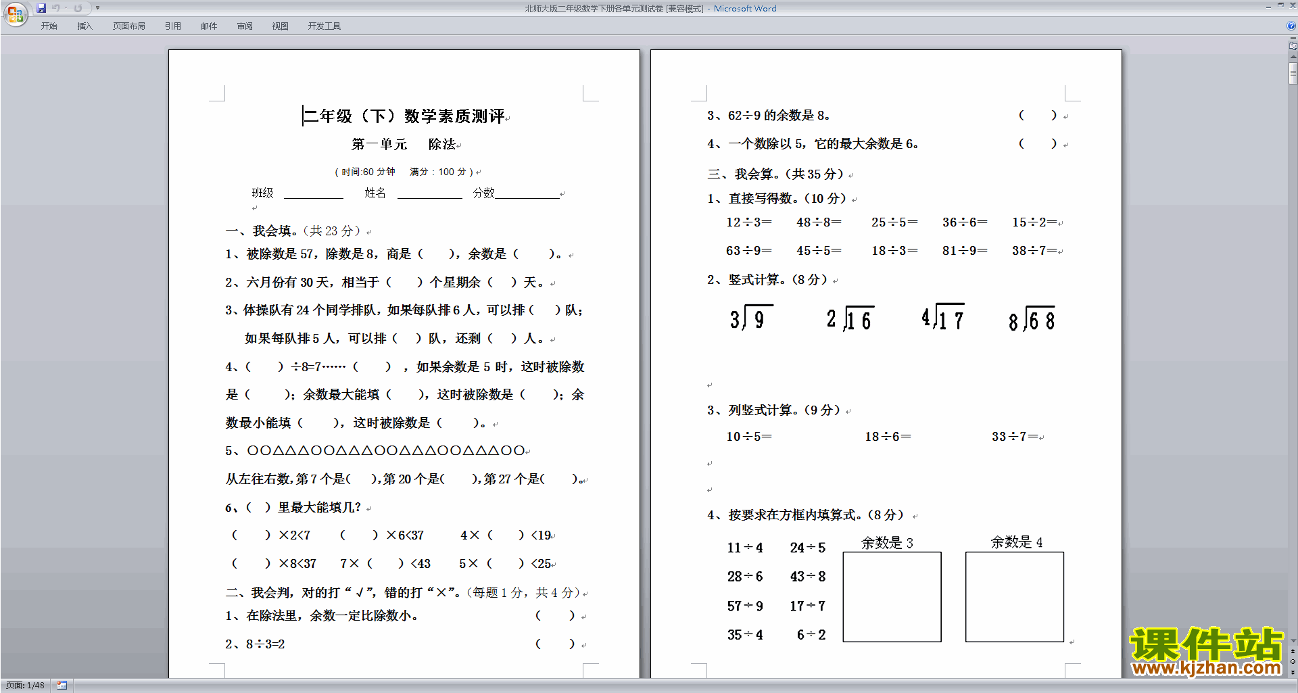This screenshot has width=1298, height=693.
Task: Jump to previous page via double-up arrow
Action: pyautogui.click(x=1293, y=652)
